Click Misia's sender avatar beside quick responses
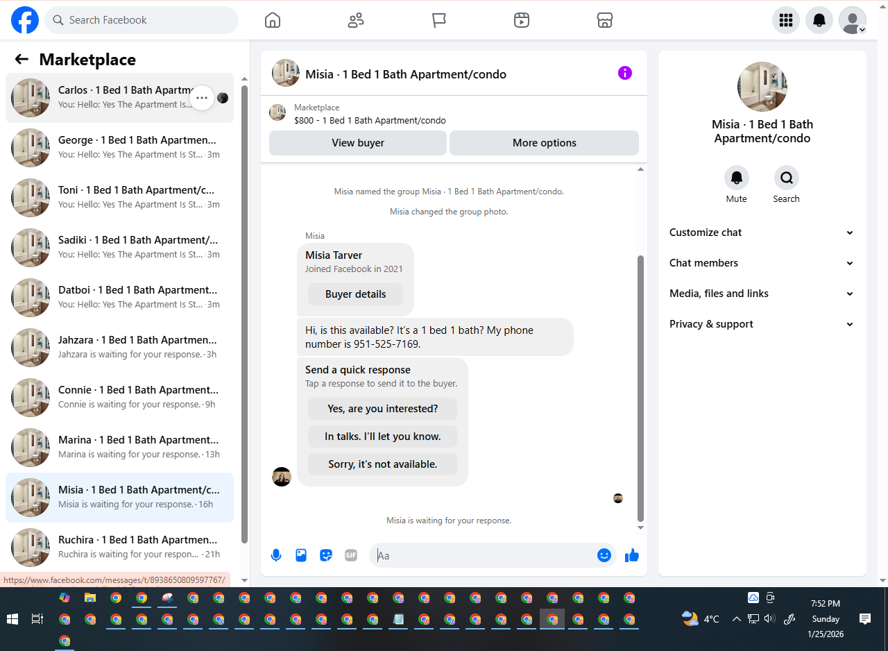 coord(282,477)
